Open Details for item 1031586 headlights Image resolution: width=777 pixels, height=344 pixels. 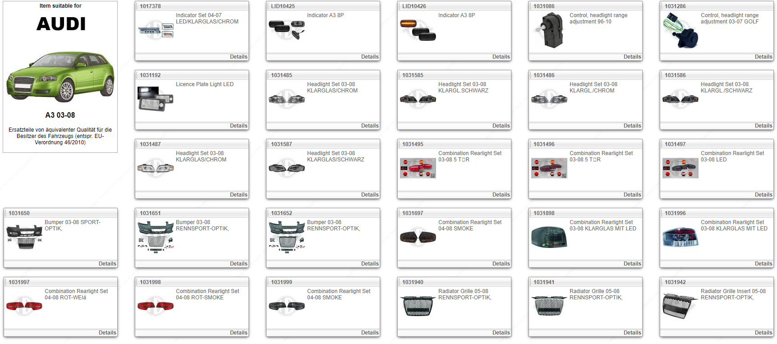pyautogui.click(x=763, y=126)
